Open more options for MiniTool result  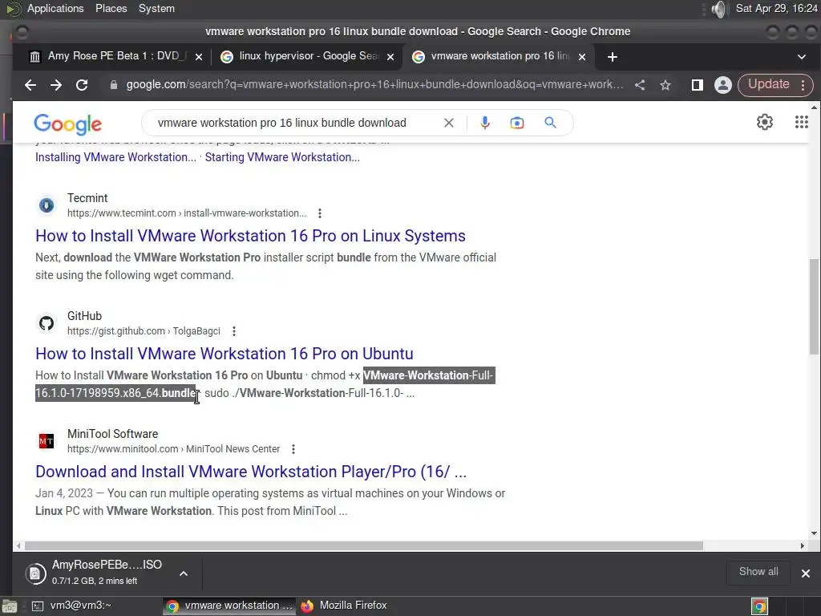coord(293,449)
